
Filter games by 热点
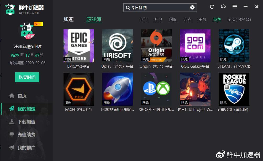pyautogui.click(x=187, y=20)
